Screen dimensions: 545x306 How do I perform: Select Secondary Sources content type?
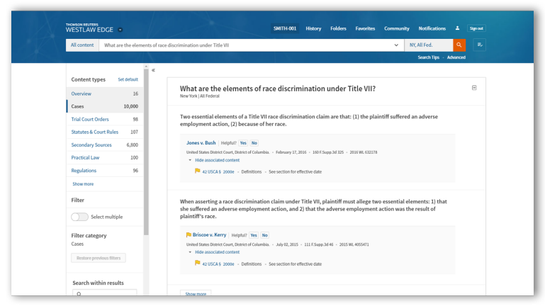(91, 144)
